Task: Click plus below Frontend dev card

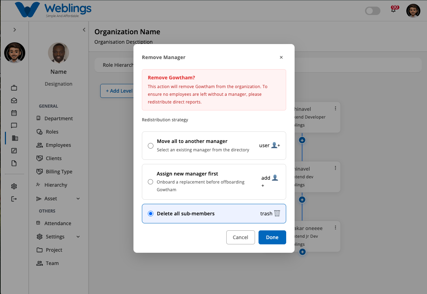Action: (302, 200)
